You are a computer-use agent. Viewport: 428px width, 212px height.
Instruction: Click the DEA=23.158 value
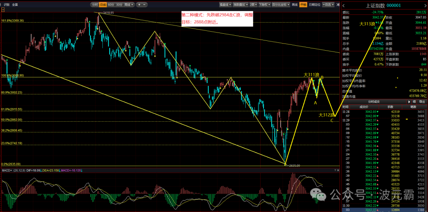coord(50,170)
